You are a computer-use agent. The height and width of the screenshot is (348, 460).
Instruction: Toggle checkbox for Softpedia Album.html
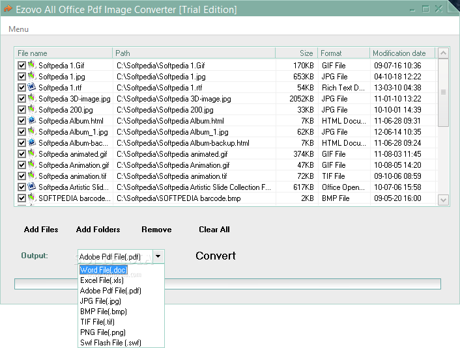click(22, 121)
